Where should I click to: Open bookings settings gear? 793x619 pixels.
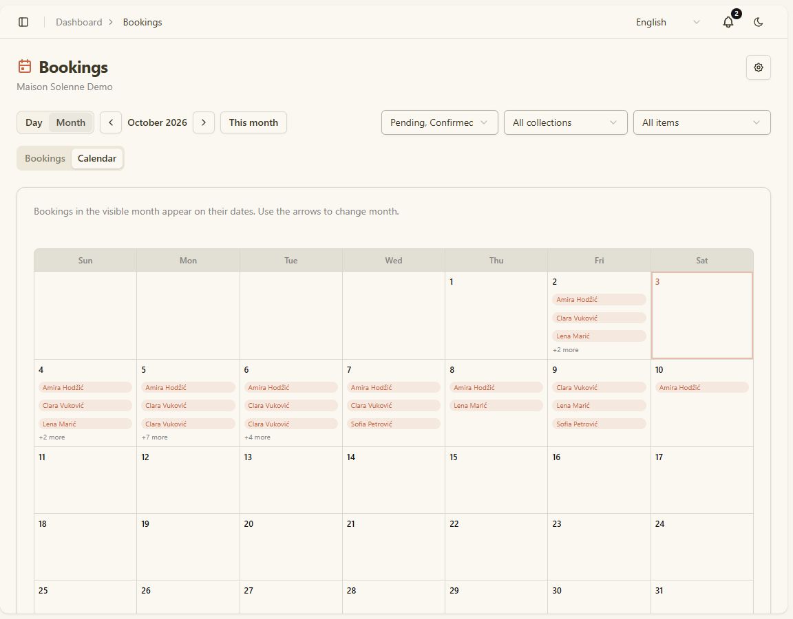pos(758,67)
